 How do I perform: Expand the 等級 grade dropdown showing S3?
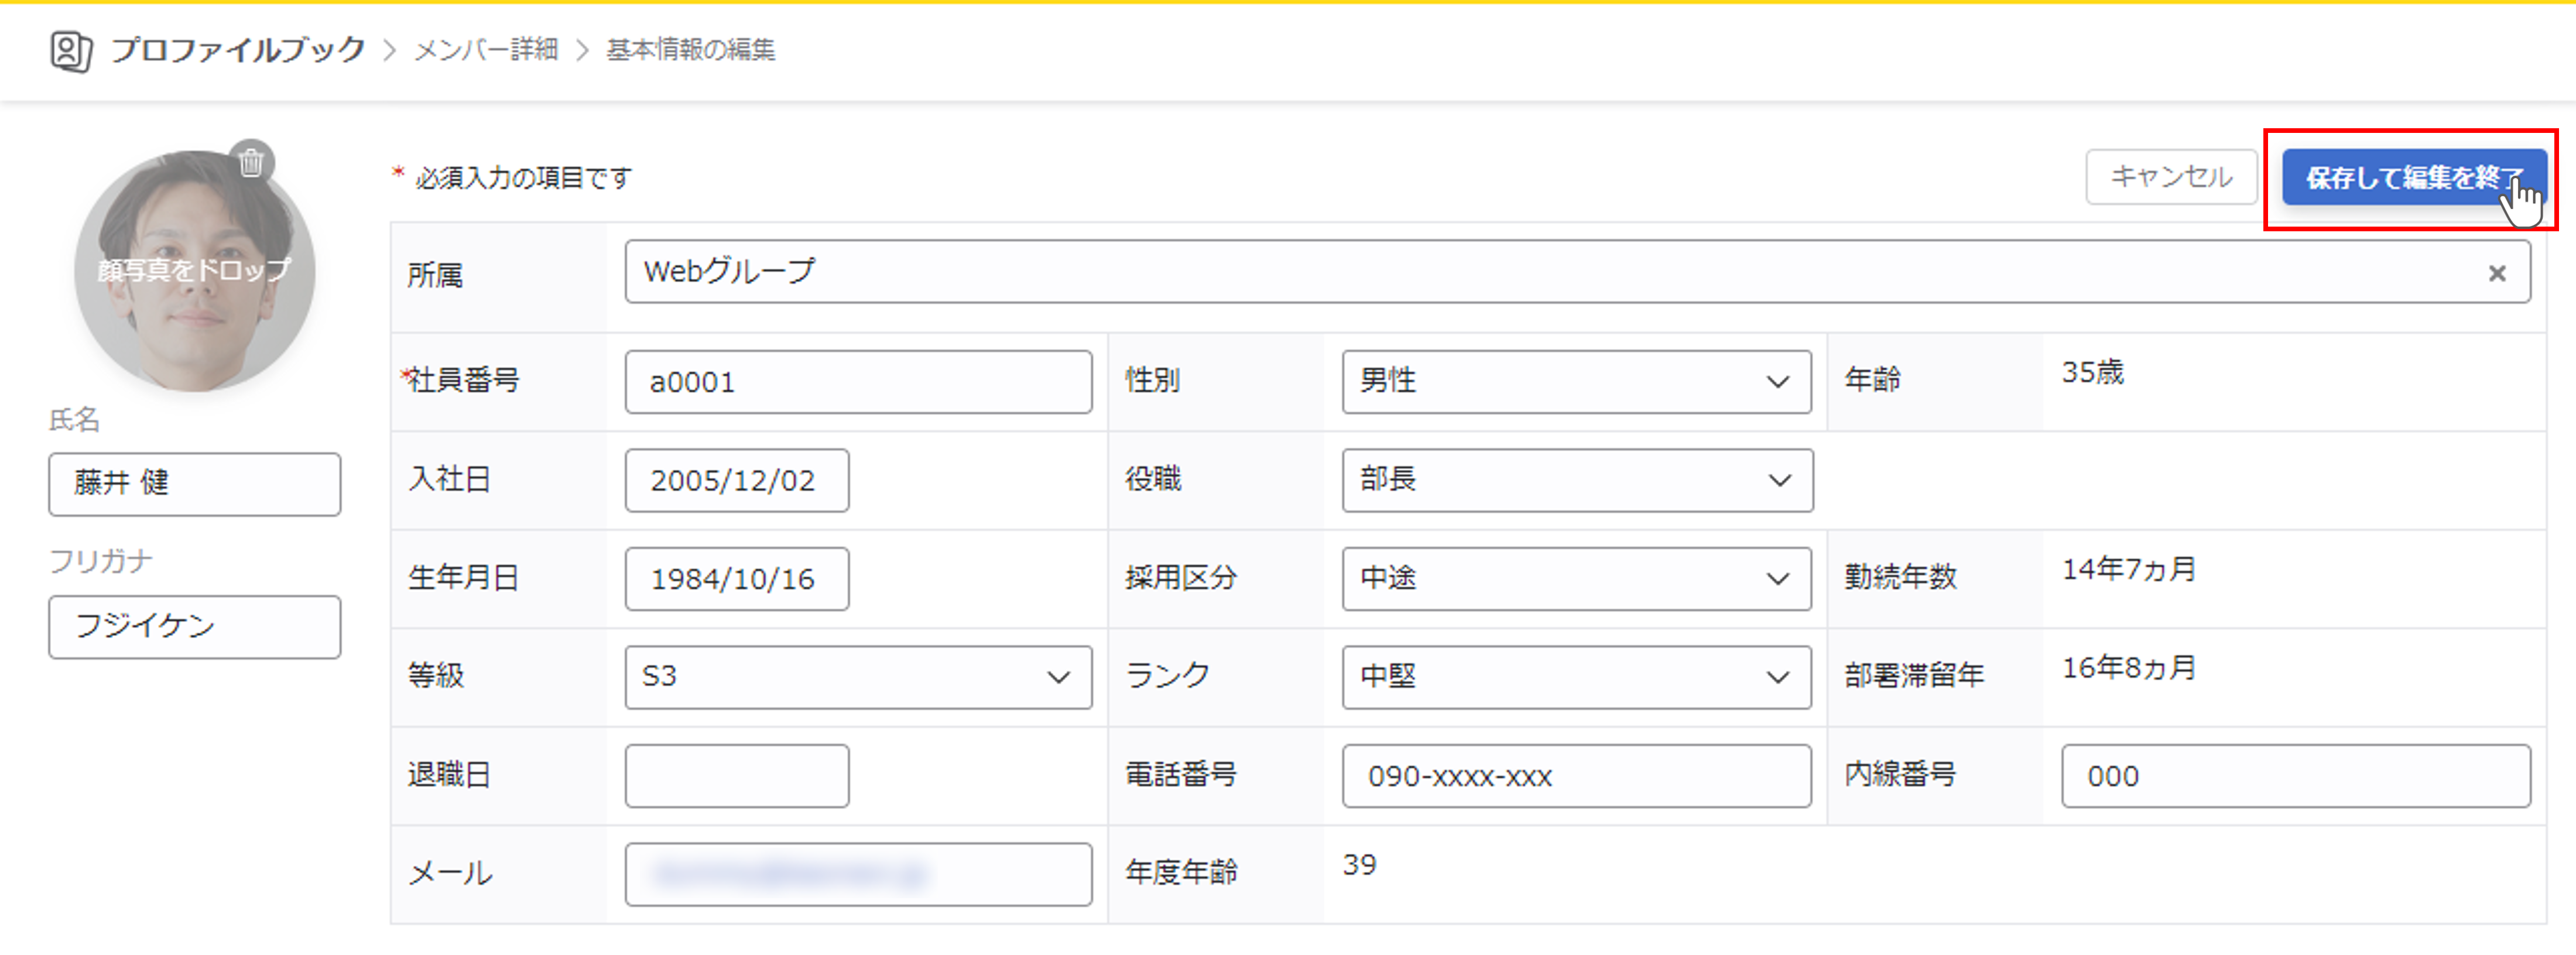[857, 678]
